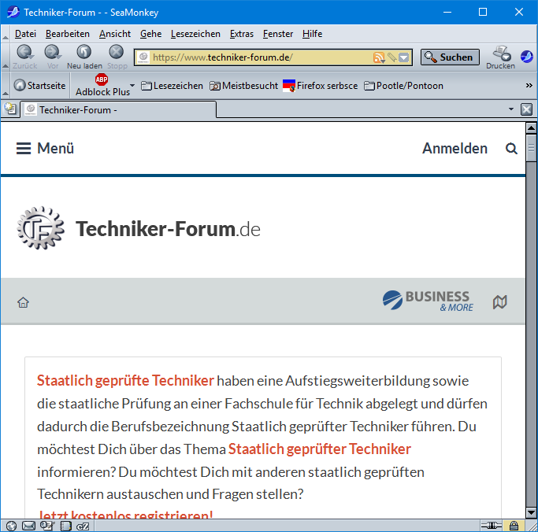The width and height of the screenshot is (538, 532).
Task: Click the map sitemap icon
Action: pyautogui.click(x=500, y=302)
